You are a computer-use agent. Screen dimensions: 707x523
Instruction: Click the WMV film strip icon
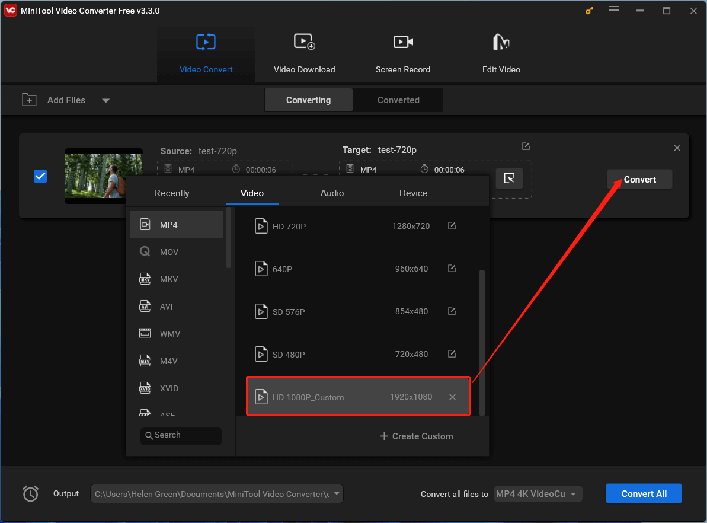[x=145, y=333]
